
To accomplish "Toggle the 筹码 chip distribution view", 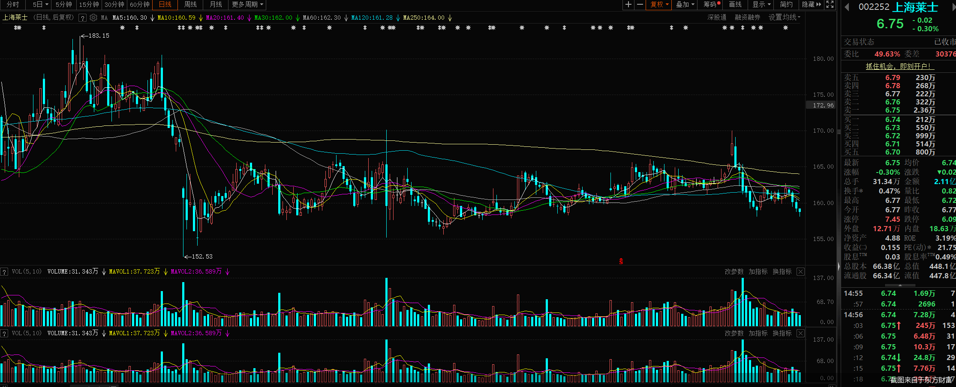I will click(712, 5).
